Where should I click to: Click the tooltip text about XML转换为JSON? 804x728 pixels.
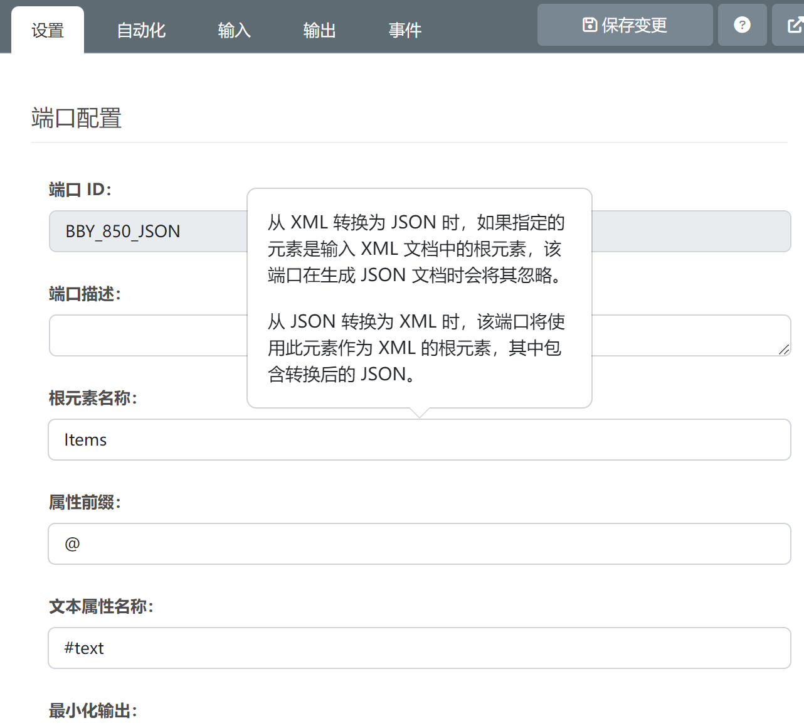click(416, 249)
